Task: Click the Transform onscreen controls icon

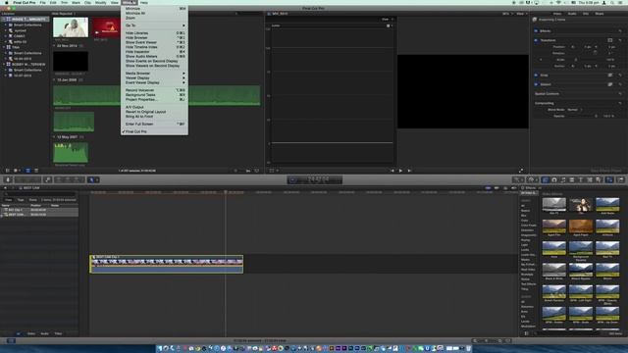Action: (x=610, y=40)
